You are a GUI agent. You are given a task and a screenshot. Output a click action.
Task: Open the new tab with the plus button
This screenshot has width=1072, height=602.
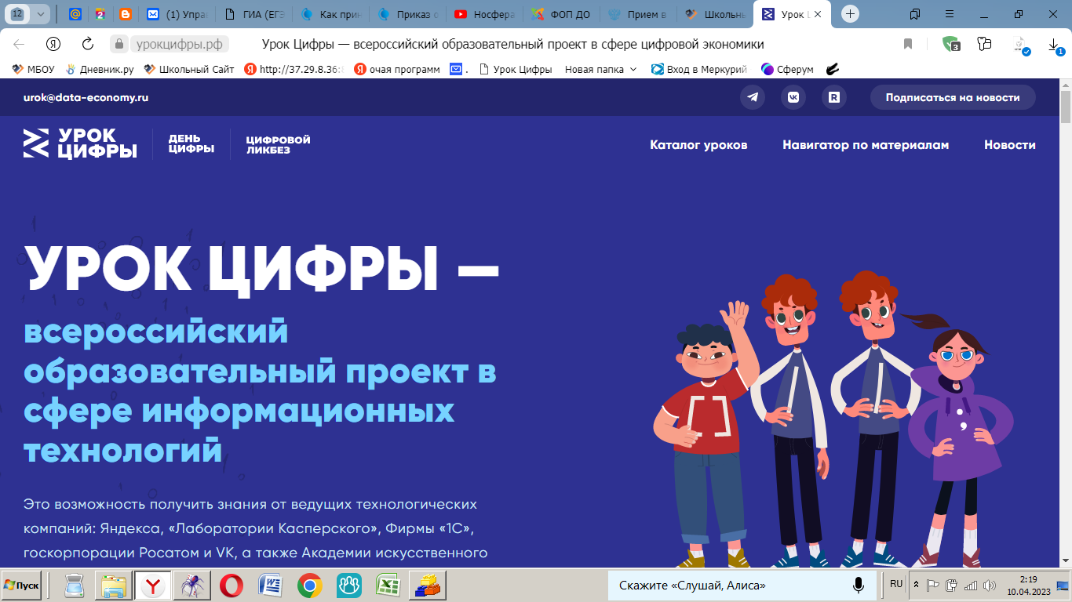(850, 14)
